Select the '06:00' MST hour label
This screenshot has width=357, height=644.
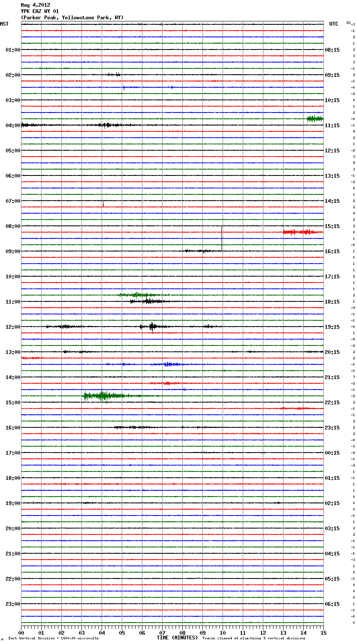click(x=13, y=176)
